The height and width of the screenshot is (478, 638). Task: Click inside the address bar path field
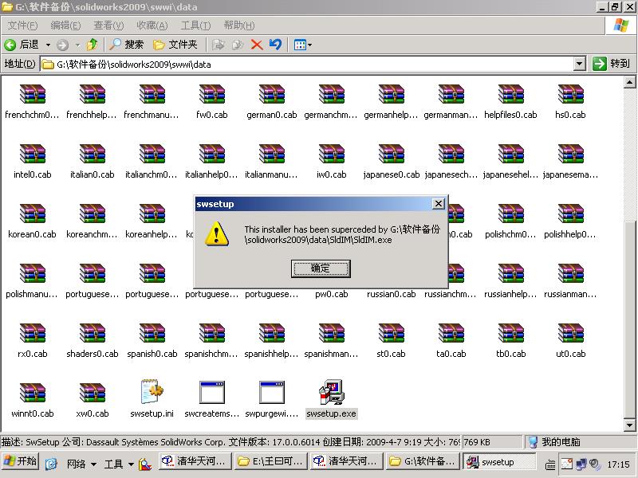click(307, 65)
